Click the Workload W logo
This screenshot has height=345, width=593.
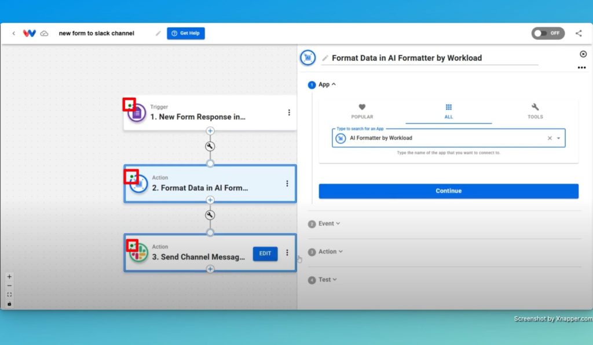click(x=30, y=33)
